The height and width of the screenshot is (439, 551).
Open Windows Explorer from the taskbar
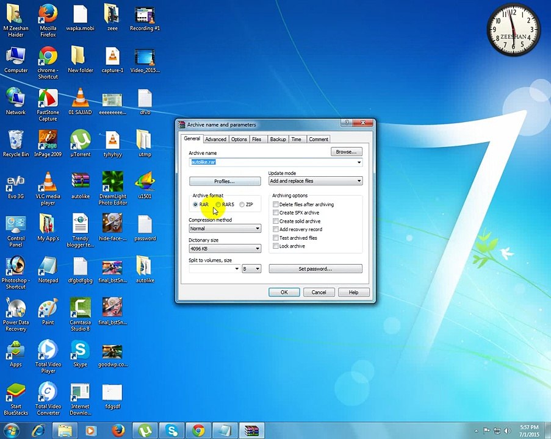(x=65, y=430)
